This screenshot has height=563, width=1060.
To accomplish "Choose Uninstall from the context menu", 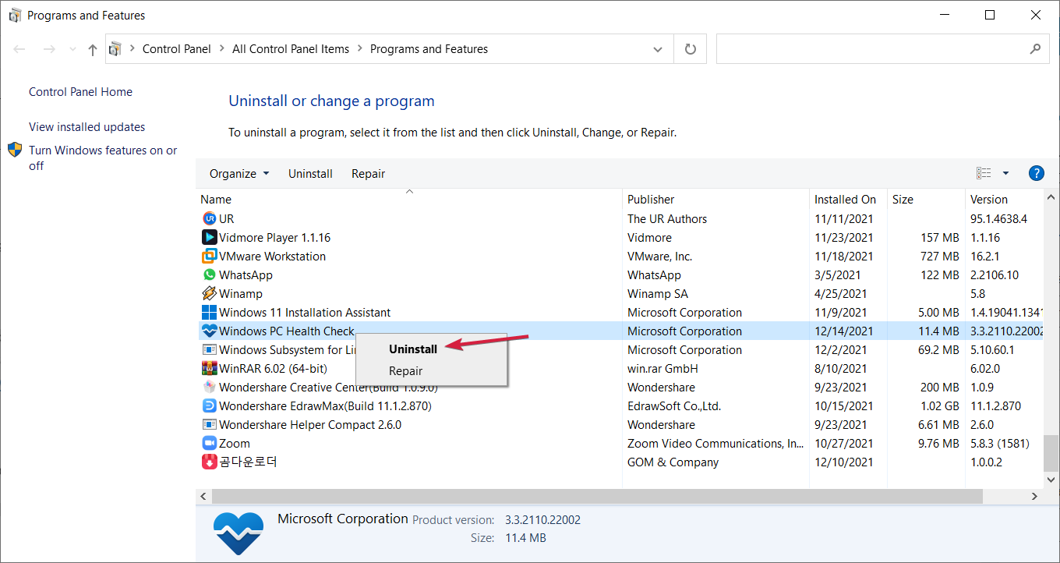I will click(x=413, y=349).
